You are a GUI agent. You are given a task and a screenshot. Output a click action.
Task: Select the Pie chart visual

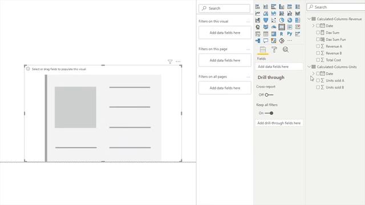click(x=282, y=20)
